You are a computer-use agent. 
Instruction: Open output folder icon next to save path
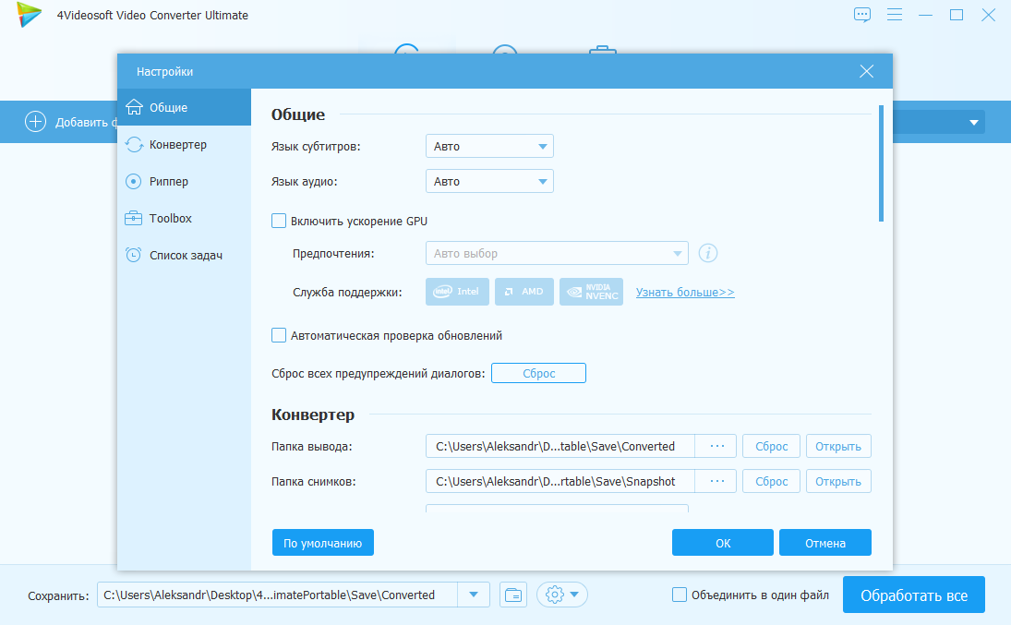coord(512,595)
